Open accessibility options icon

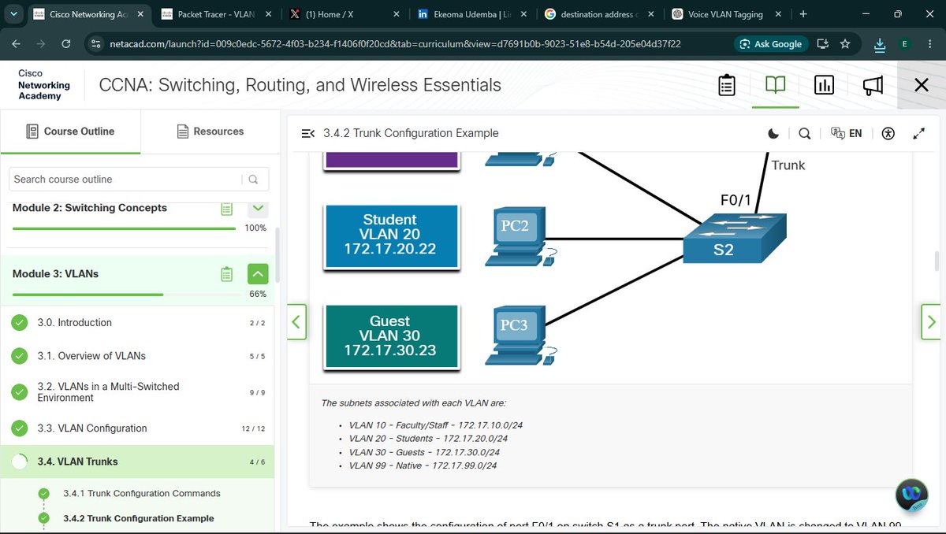pyautogui.click(x=888, y=134)
